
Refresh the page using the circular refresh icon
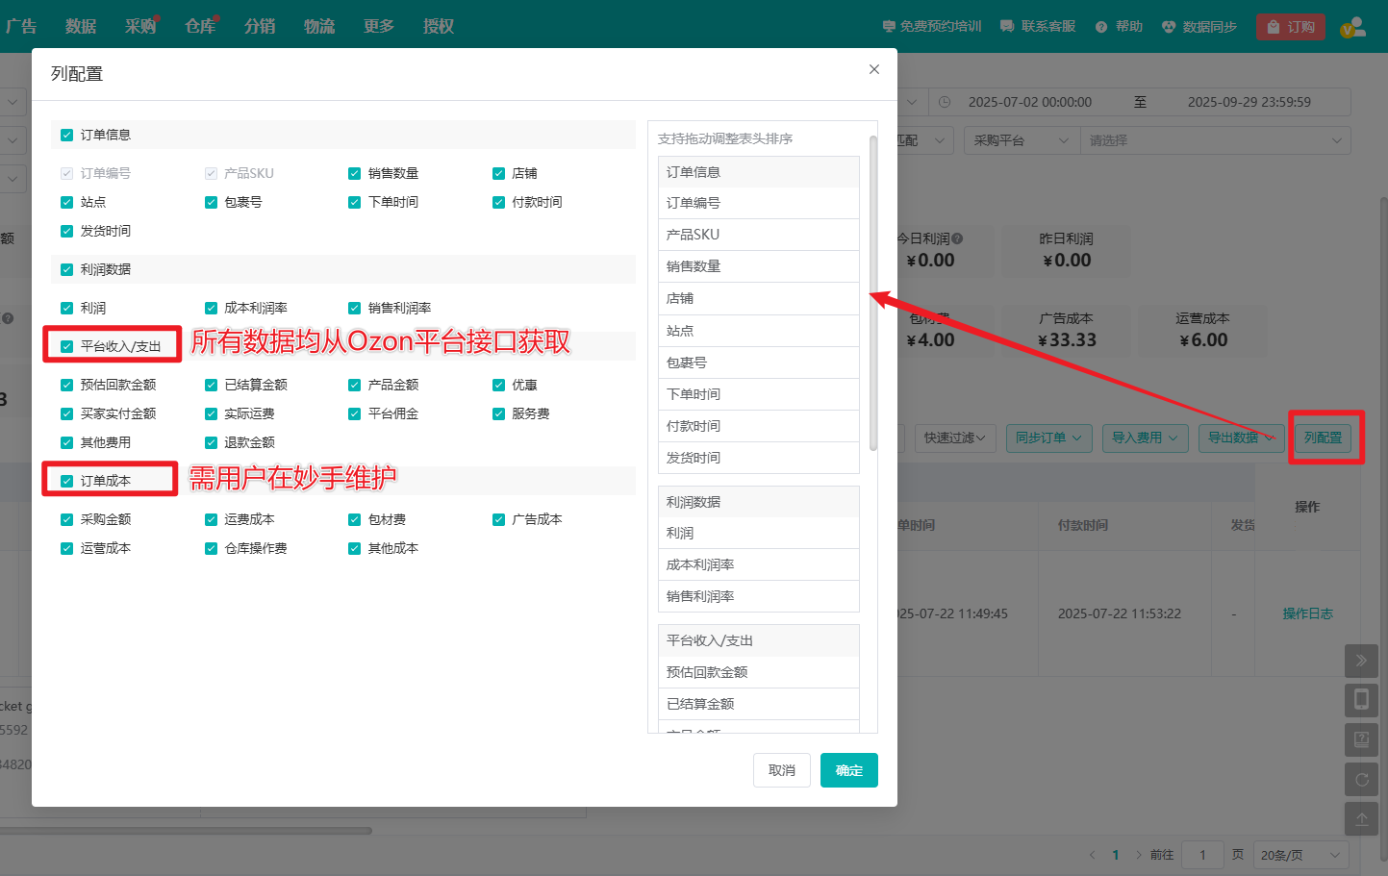[x=1361, y=779]
